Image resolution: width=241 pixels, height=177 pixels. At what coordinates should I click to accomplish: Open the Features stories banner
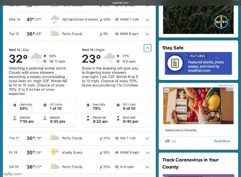tap(198, 63)
